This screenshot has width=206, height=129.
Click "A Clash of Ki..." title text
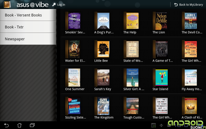192,117
